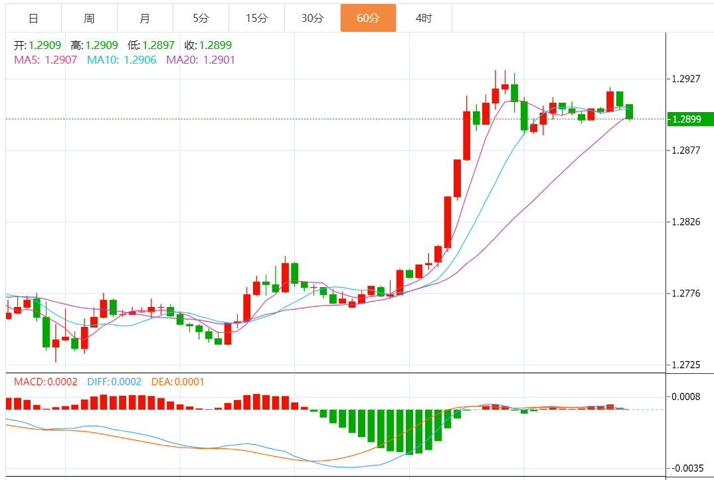This screenshot has width=714, height=480.
Task: Click the 高:1.2909 high price value
Action: [94, 46]
